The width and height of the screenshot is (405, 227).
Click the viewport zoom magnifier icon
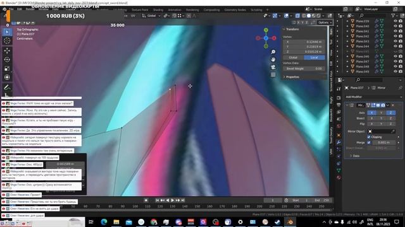pyautogui.click(x=273, y=52)
